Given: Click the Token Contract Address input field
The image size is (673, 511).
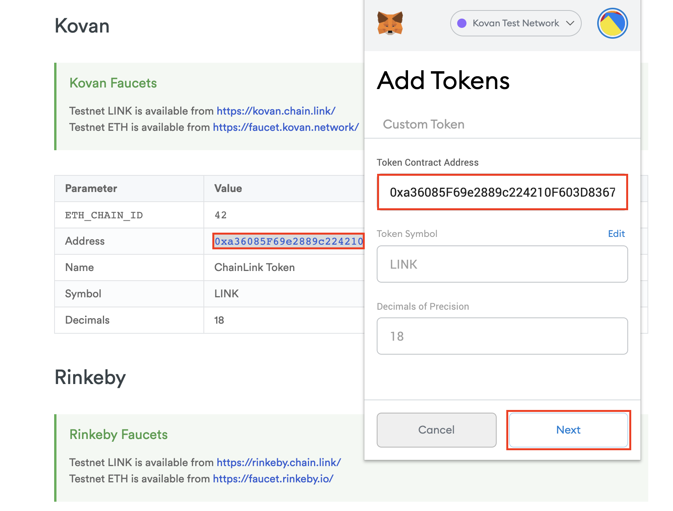Looking at the screenshot, I should point(502,192).
